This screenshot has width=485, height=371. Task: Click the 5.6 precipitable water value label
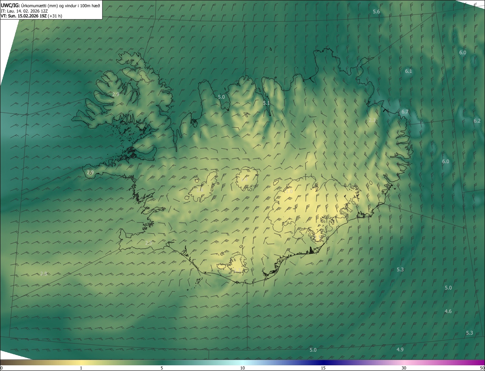[376, 12]
